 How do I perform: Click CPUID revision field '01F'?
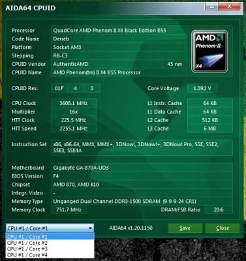[x=59, y=88]
